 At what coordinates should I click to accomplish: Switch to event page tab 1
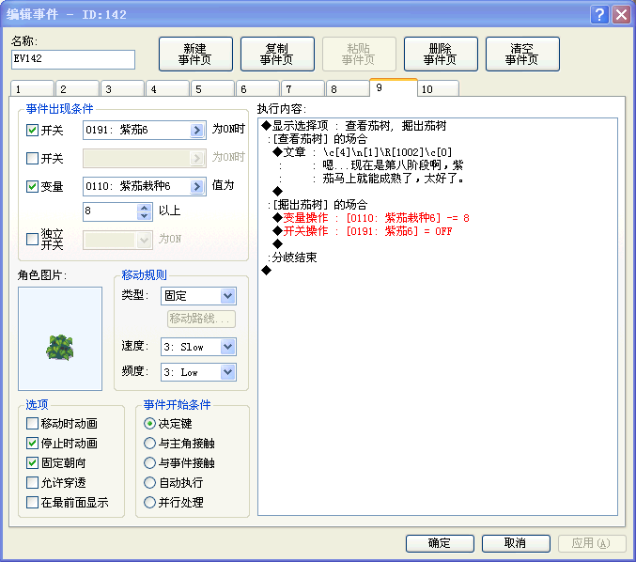tap(32, 89)
